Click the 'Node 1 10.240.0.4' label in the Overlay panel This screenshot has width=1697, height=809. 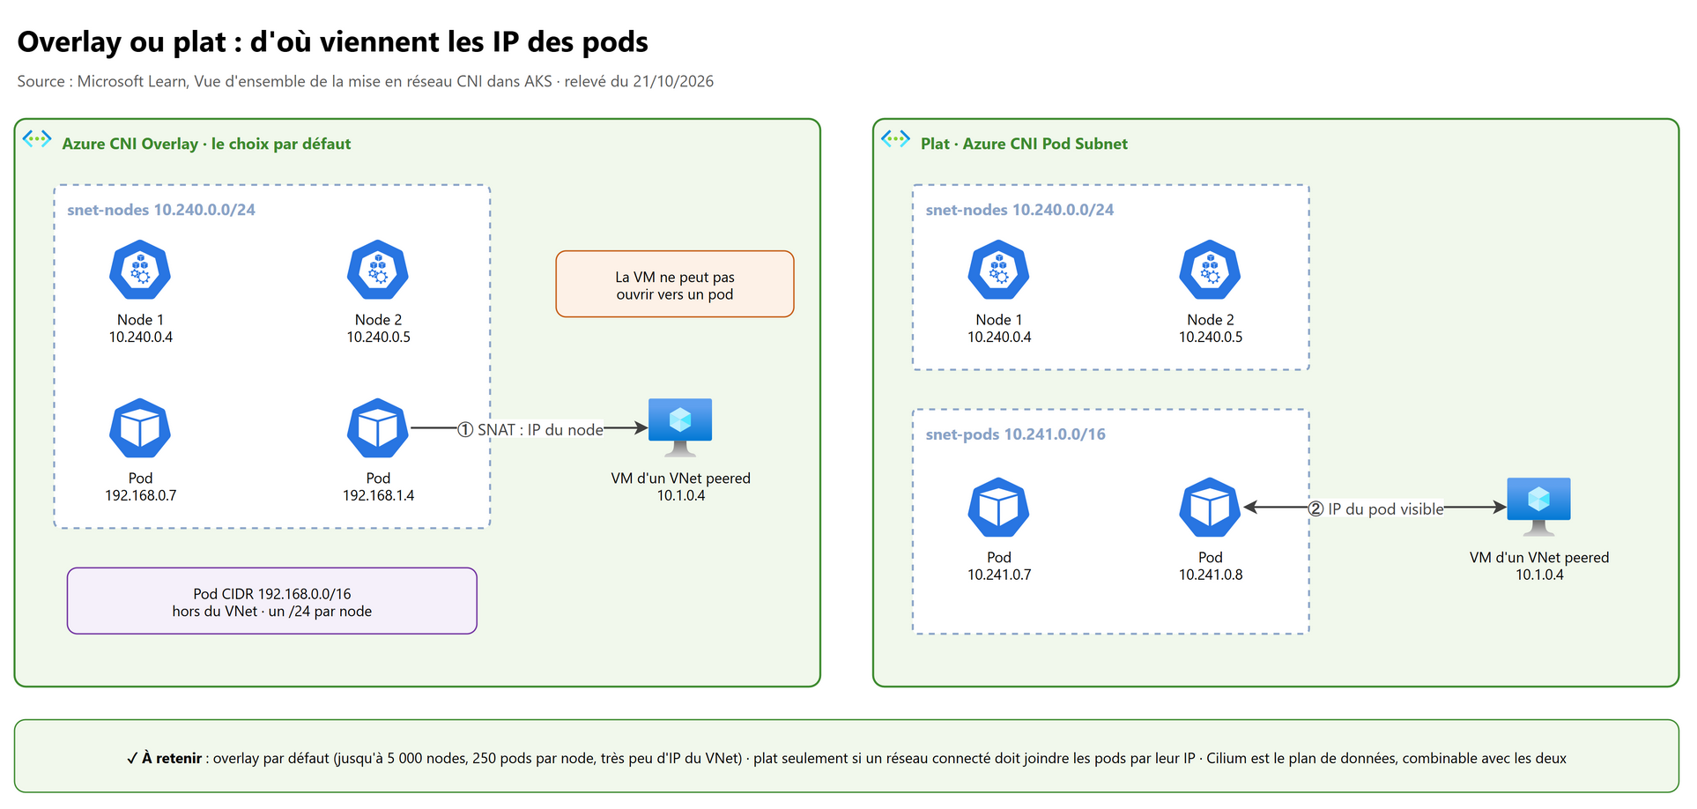coord(140,328)
